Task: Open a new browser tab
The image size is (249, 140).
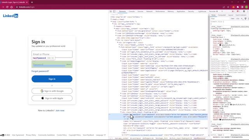Action: (32, 2)
